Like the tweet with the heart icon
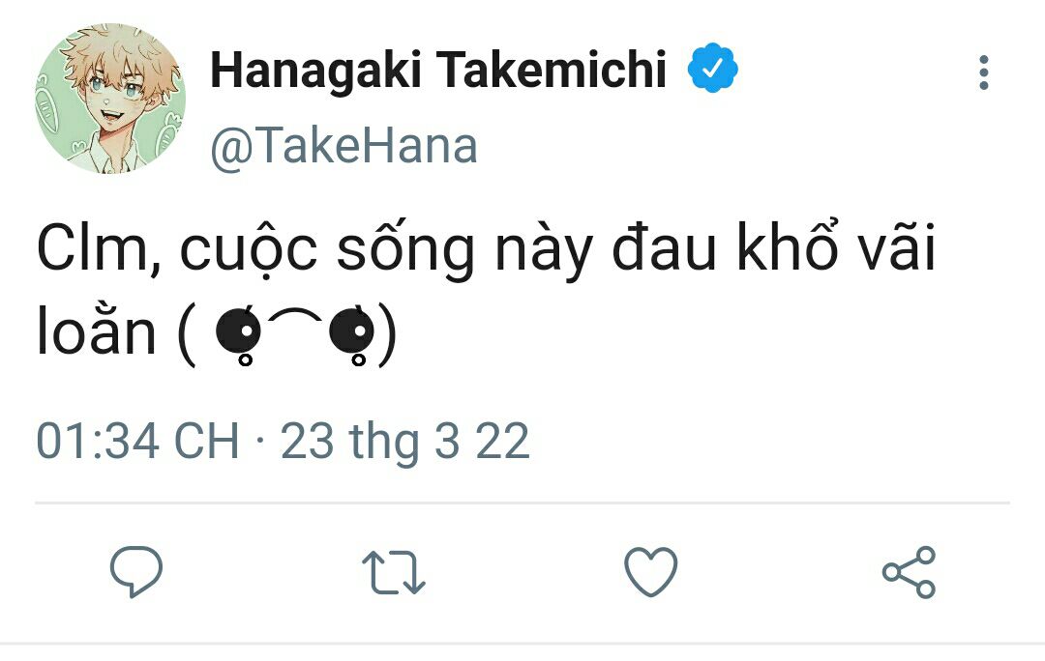This screenshot has width=1045, height=661. click(650, 571)
